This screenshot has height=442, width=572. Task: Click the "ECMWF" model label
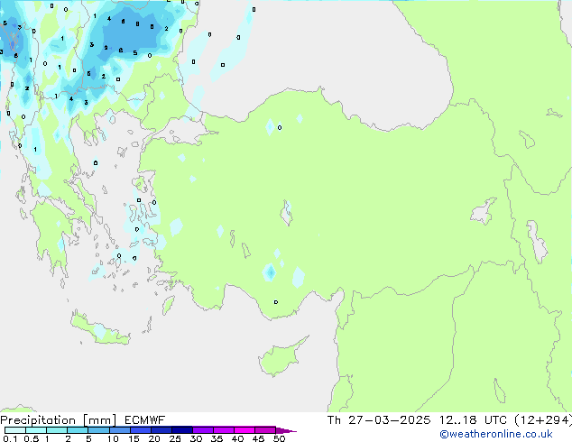[x=145, y=420]
